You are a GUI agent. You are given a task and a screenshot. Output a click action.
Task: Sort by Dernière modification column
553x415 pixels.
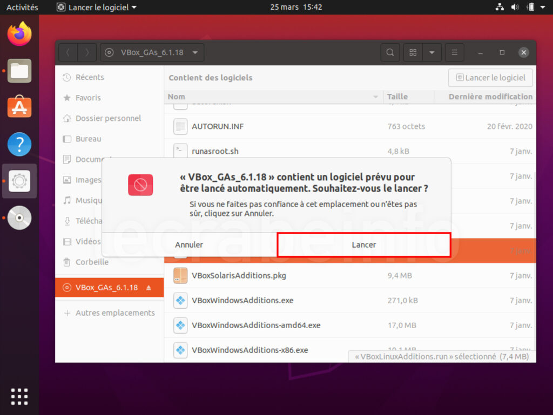(485, 97)
